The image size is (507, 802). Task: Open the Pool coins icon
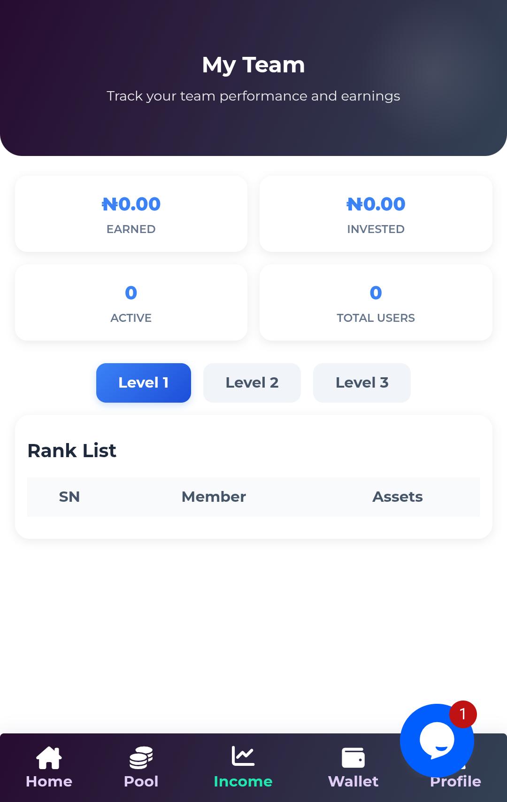pos(141,757)
